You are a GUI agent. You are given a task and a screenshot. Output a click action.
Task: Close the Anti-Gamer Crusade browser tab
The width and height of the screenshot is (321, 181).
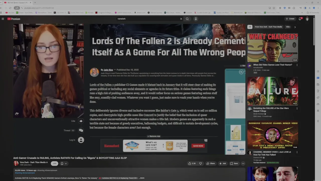pos(30,3)
